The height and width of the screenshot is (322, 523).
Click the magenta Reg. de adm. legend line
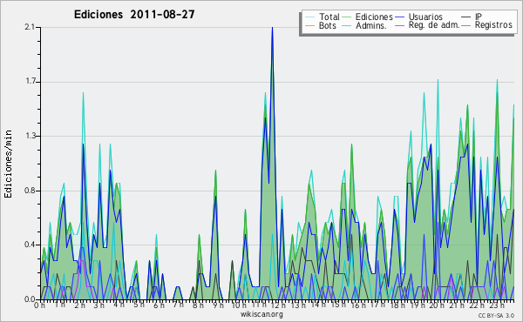tap(399, 25)
